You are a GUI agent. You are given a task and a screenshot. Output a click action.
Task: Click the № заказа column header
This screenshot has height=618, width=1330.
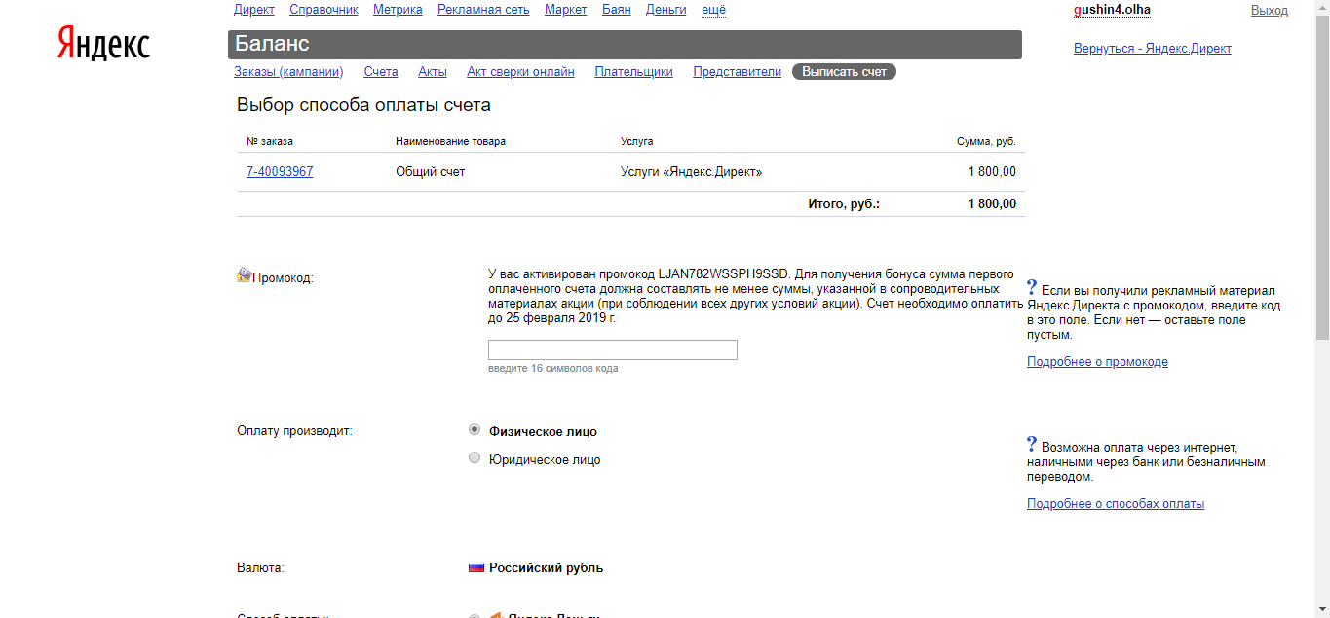pyautogui.click(x=270, y=141)
